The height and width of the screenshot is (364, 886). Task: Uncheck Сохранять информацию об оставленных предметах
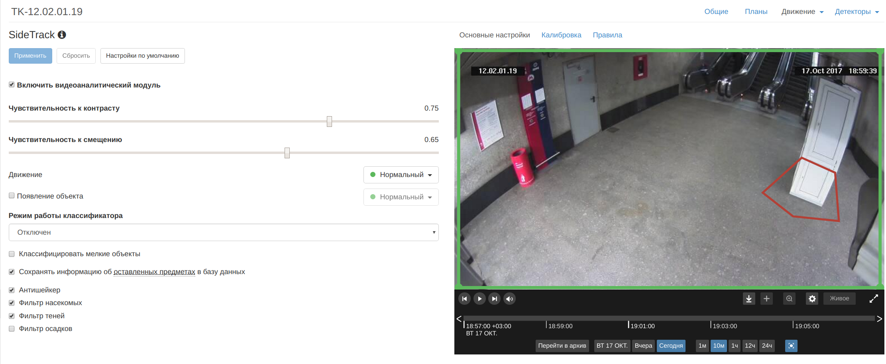(x=12, y=272)
